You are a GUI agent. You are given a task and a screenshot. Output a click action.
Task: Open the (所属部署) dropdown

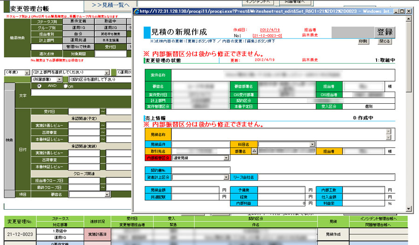coord(59,79)
